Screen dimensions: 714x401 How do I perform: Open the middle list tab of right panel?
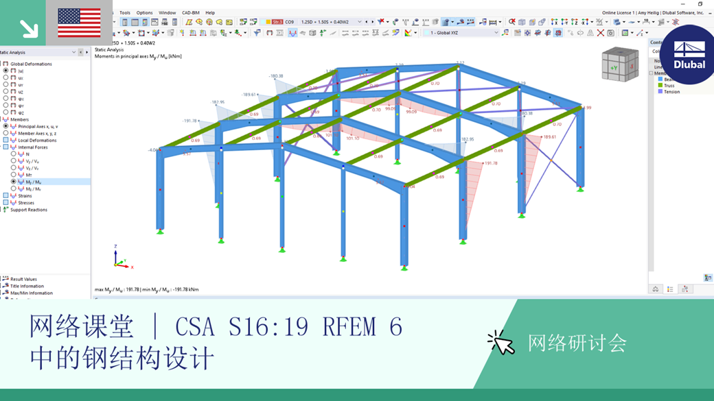coord(670,289)
